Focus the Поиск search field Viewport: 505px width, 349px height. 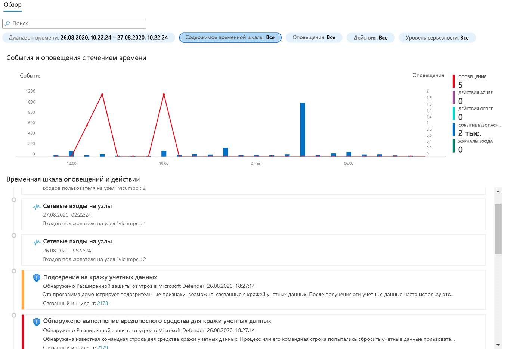point(74,23)
